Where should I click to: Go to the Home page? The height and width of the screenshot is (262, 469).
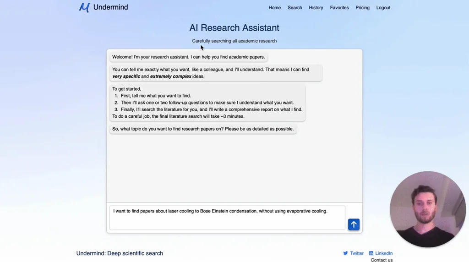(x=275, y=8)
